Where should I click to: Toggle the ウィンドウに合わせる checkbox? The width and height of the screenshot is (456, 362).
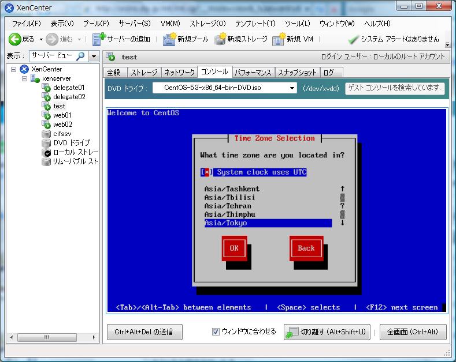pos(216,331)
